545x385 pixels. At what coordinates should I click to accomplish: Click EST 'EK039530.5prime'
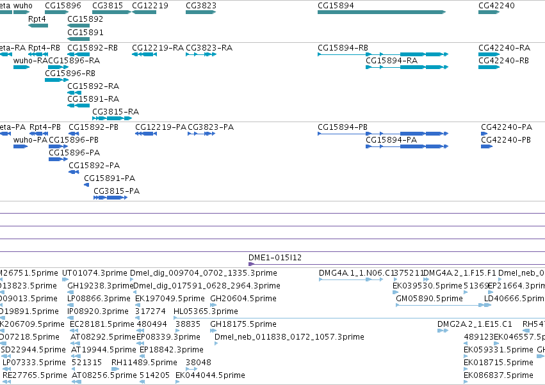pyautogui.click(x=427, y=286)
